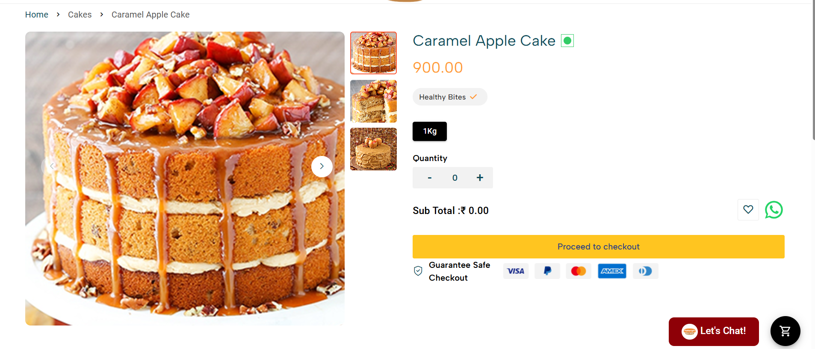Go to Home breadcrumb

tap(37, 15)
